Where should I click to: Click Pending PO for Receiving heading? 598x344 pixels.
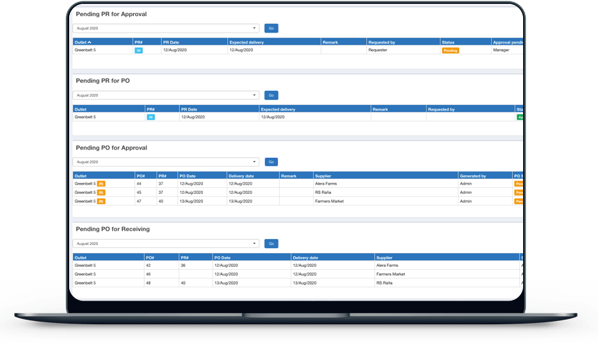[113, 229]
